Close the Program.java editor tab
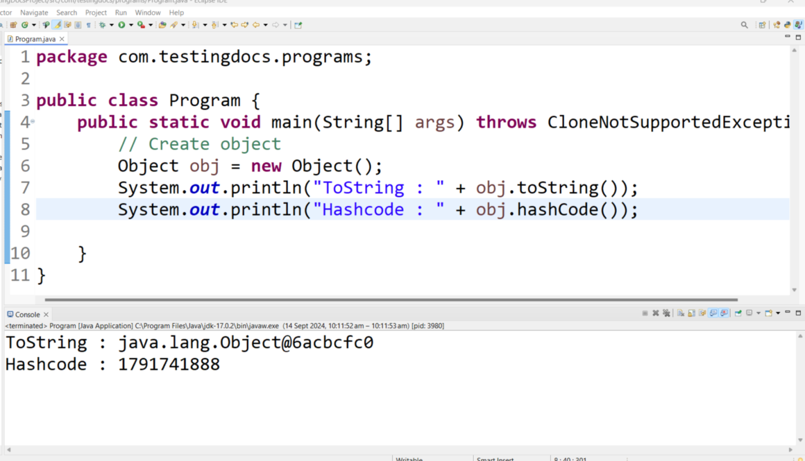Viewport: 805px width, 461px height. (x=62, y=39)
